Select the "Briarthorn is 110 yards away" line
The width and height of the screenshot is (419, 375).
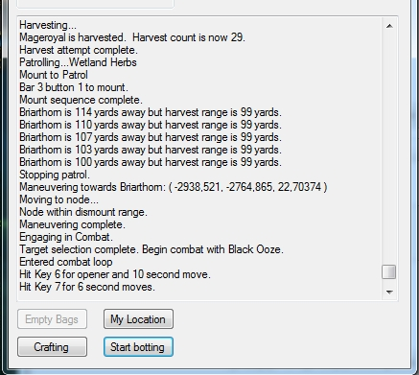151,125
